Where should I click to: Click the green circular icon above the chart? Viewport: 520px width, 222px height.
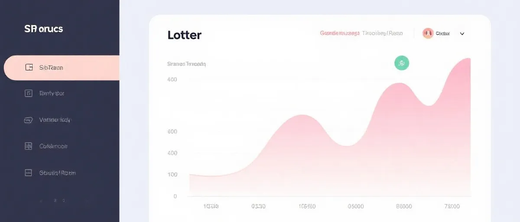coord(402,63)
